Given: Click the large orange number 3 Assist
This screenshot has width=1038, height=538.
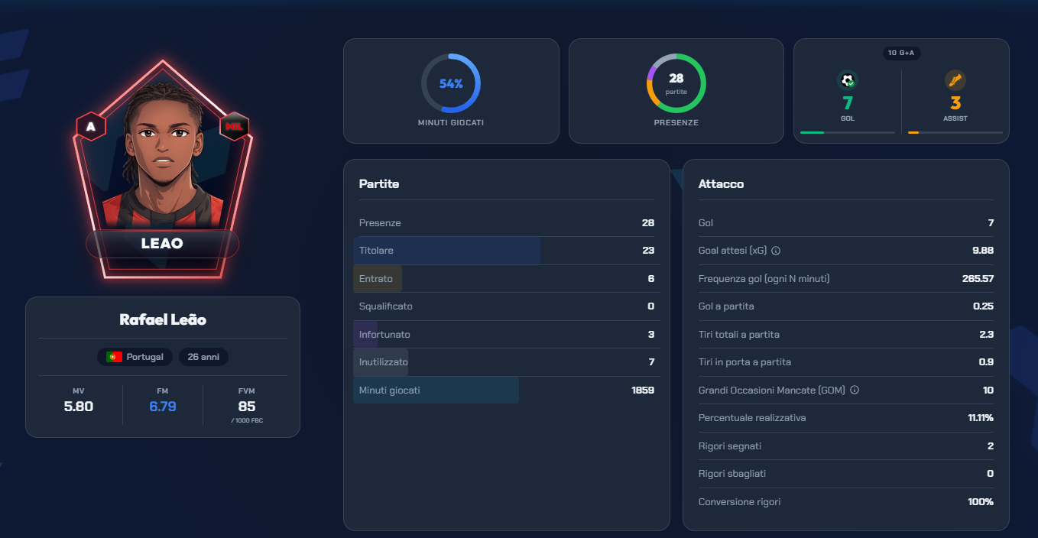Looking at the screenshot, I should (955, 103).
